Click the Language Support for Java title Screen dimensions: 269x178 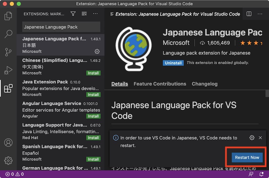[55, 125]
